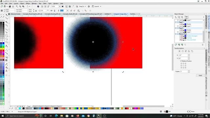This screenshot has height=118, width=210.
Task: Select the Artistic Media tool
Action: tap(7, 32)
